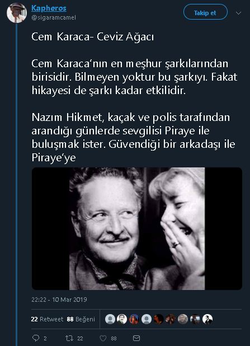This screenshot has height=346, width=250.
Task: View the 88 Beğeni likes list
Action: (81, 319)
